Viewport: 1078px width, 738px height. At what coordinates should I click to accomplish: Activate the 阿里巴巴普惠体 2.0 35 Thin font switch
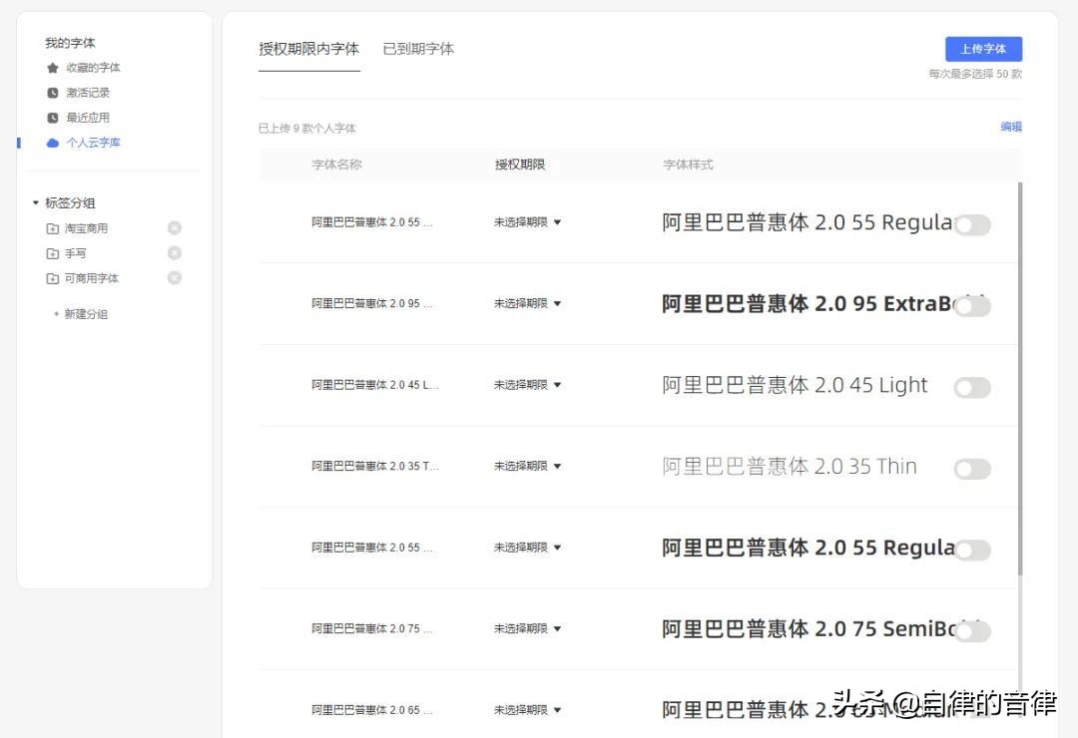[x=972, y=469]
